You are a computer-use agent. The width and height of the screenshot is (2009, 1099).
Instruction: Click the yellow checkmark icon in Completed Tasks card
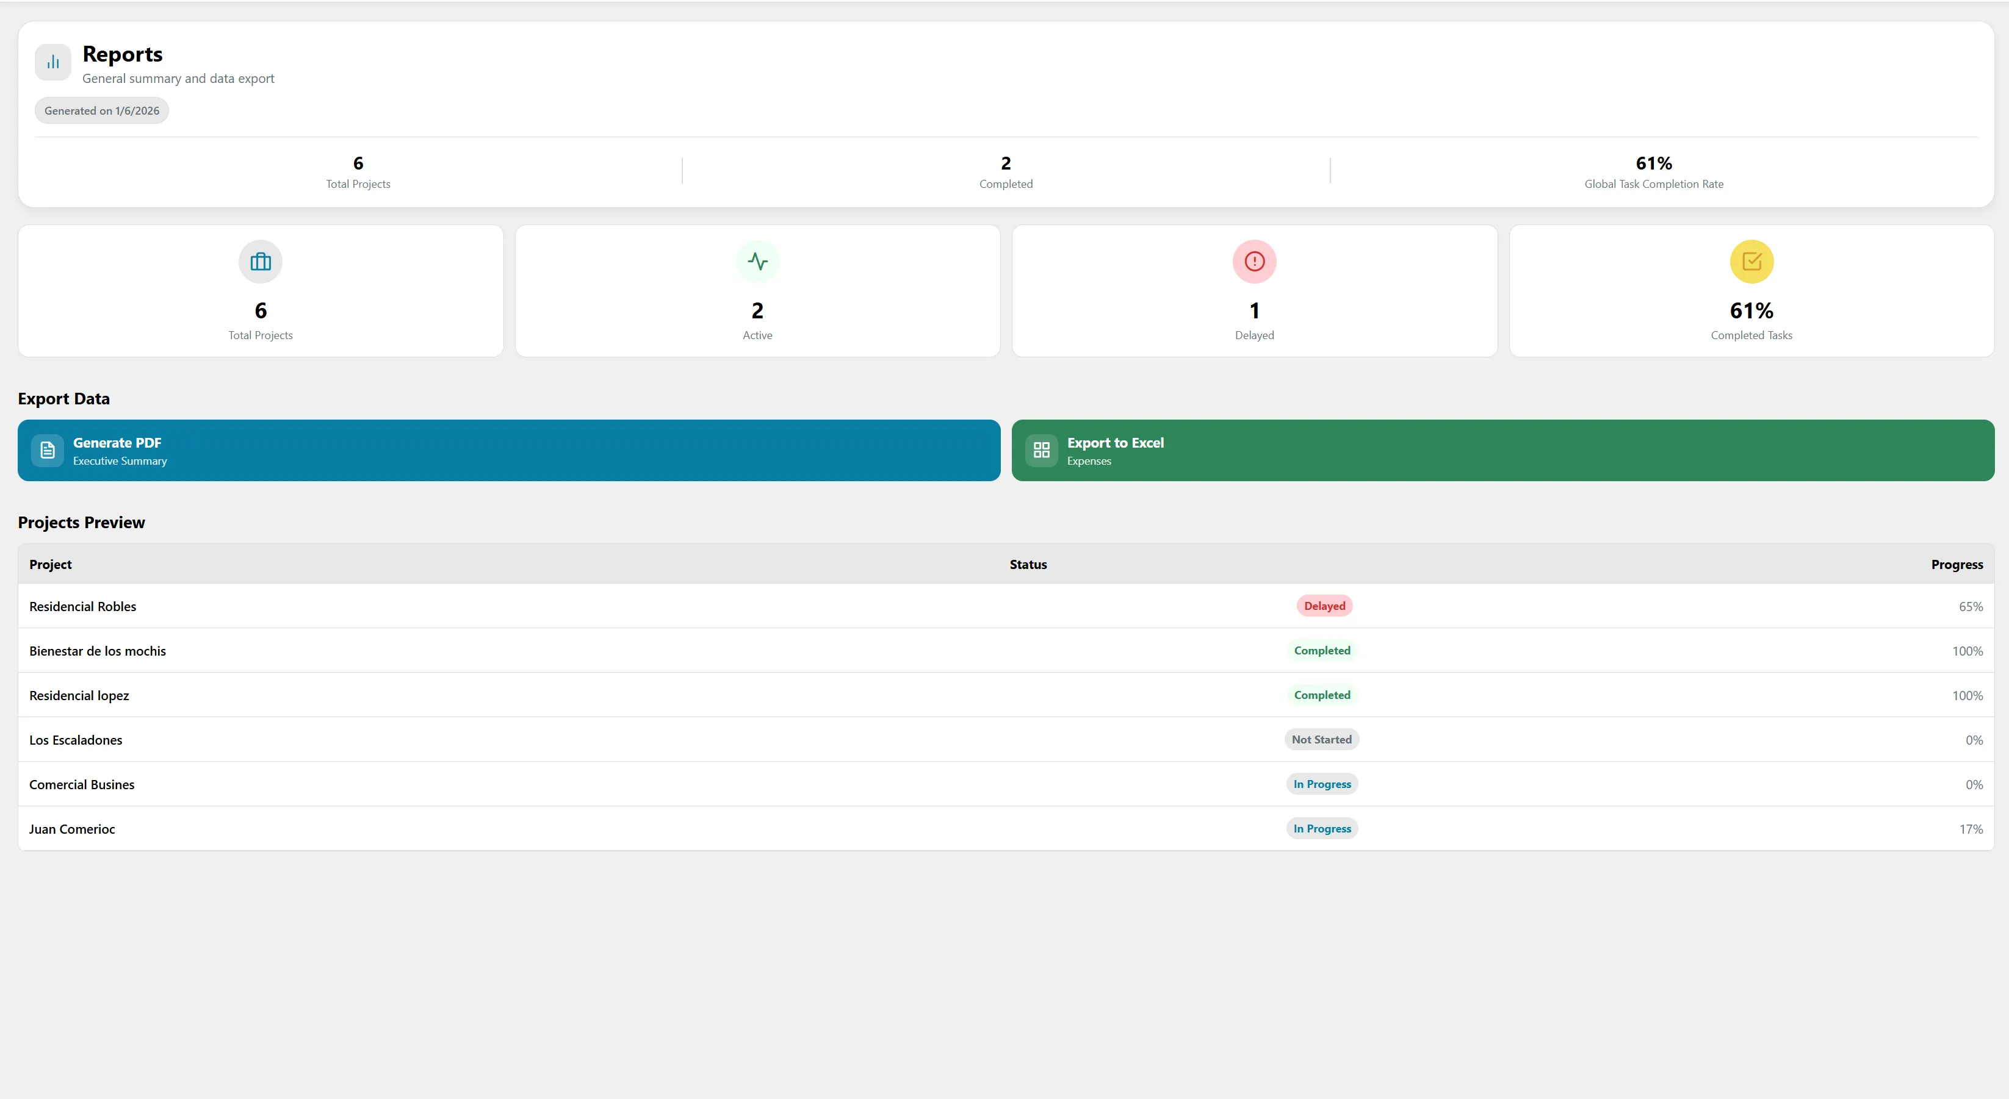point(1751,261)
